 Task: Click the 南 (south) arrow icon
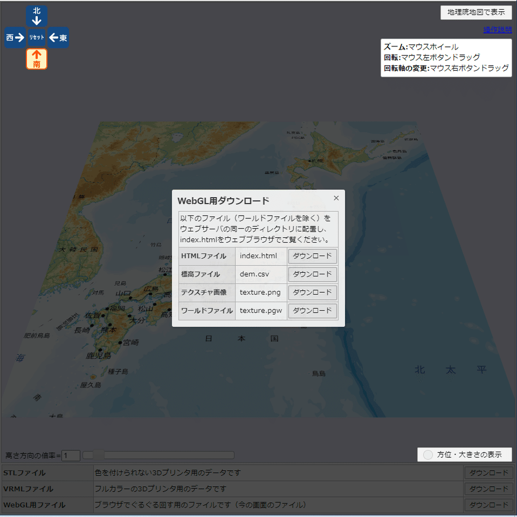pos(36,59)
